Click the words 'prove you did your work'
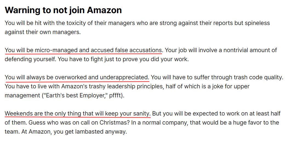This screenshot has width=285, height=141. click(x=155, y=59)
